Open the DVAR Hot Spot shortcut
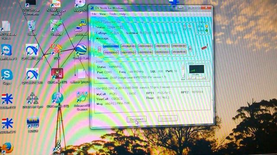This screenshot has height=155, width=277. click(32, 100)
